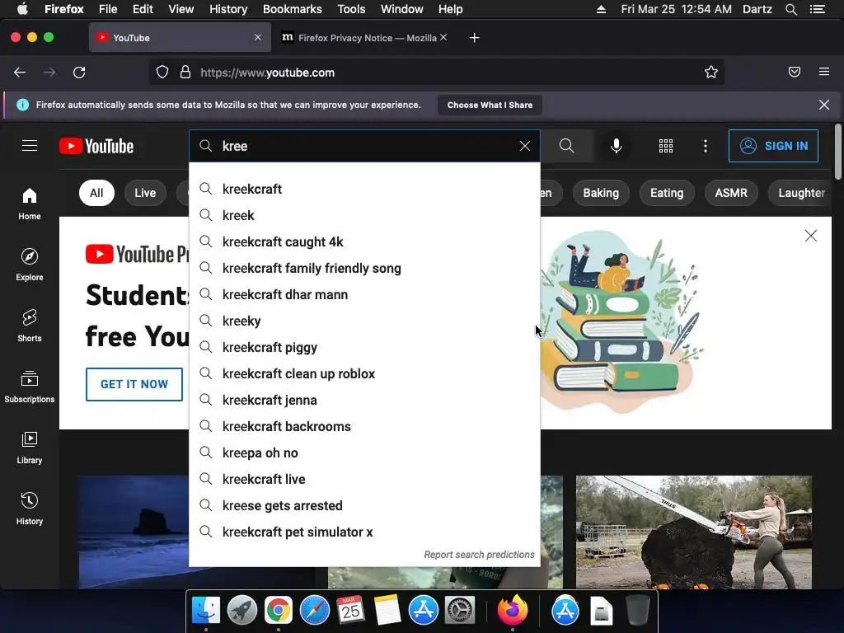Choose suggestion 'kreekcraft backrooms'
The image size is (844, 633).
click(x=364, y=426)
